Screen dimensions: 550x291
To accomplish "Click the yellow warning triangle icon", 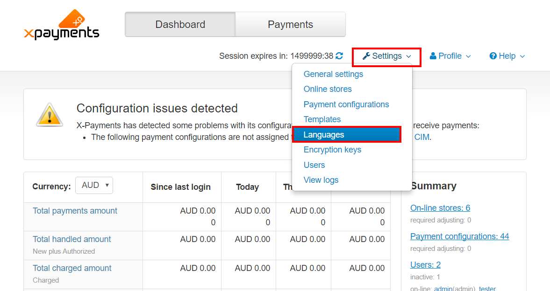I will 50,115.
